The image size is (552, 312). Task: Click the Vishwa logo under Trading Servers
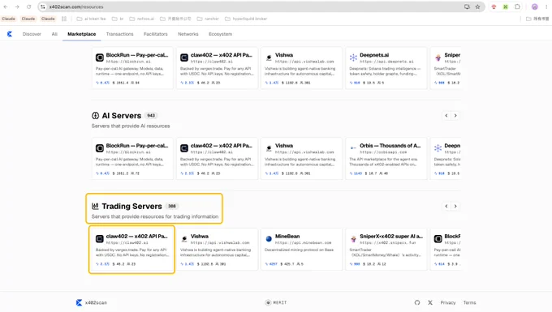pyautogui.click(x=184, y=239)
